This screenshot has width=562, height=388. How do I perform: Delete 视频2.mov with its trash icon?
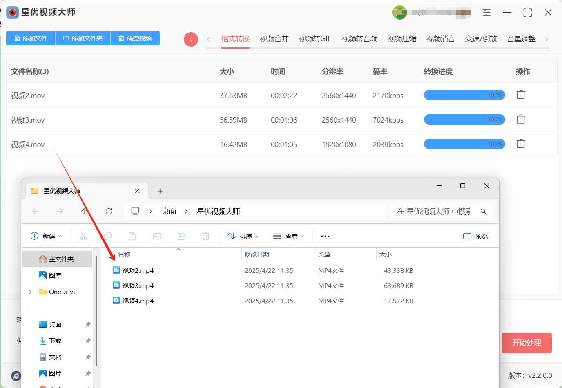click(521, 95)
